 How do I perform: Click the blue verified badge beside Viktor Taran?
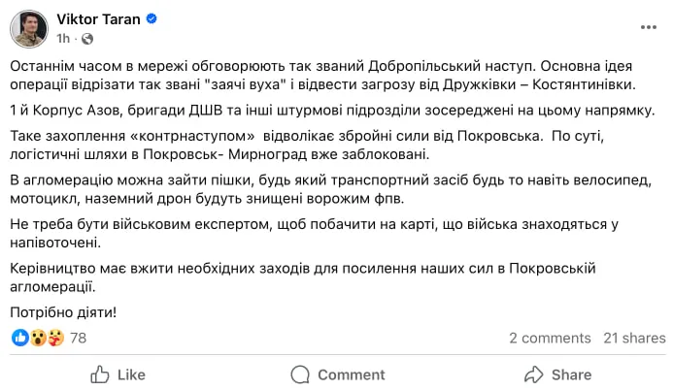coord(153,19)
